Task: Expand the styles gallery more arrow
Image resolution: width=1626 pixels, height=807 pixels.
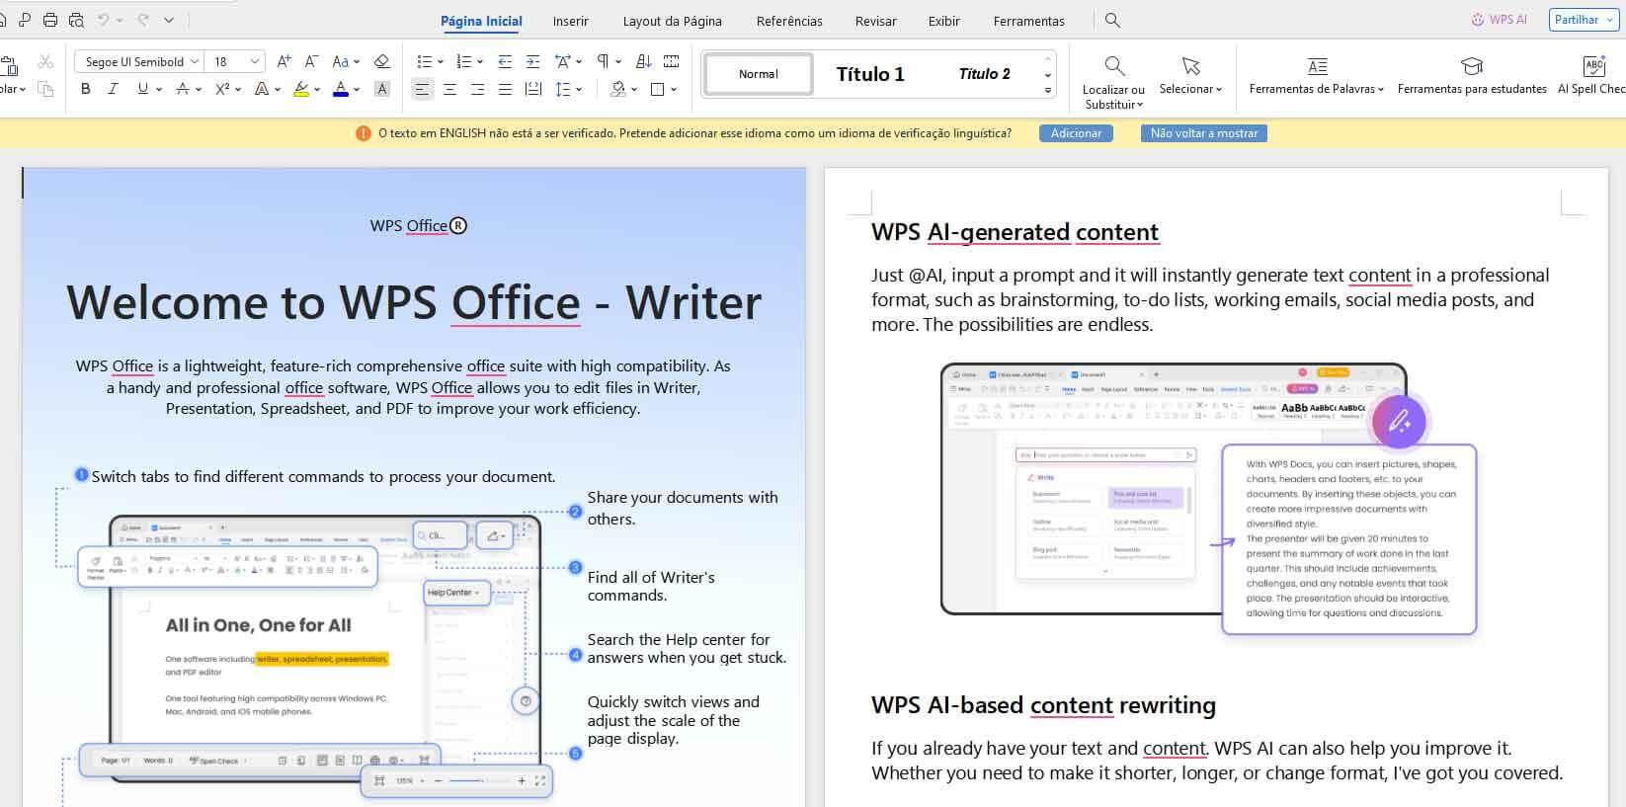Action: click(1048, 90)
